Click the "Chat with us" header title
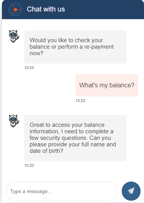The image size is (144, 203). 46,9
